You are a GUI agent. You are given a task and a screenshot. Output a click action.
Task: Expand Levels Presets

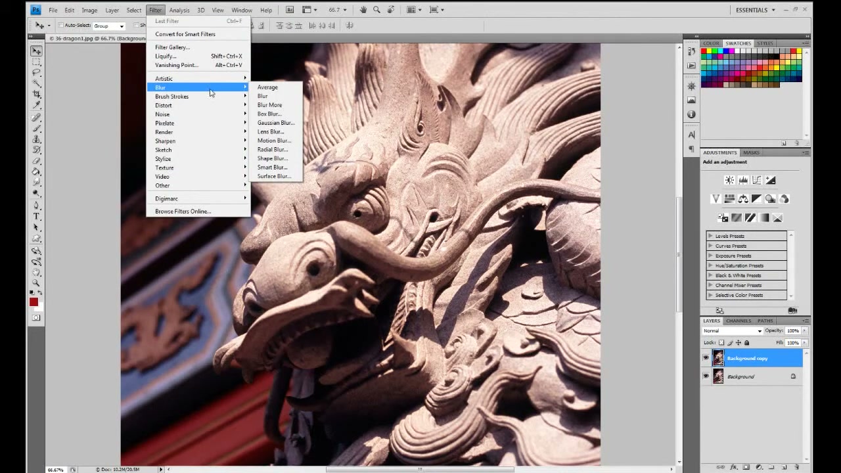pyautogui.click(x=710, y=236)
